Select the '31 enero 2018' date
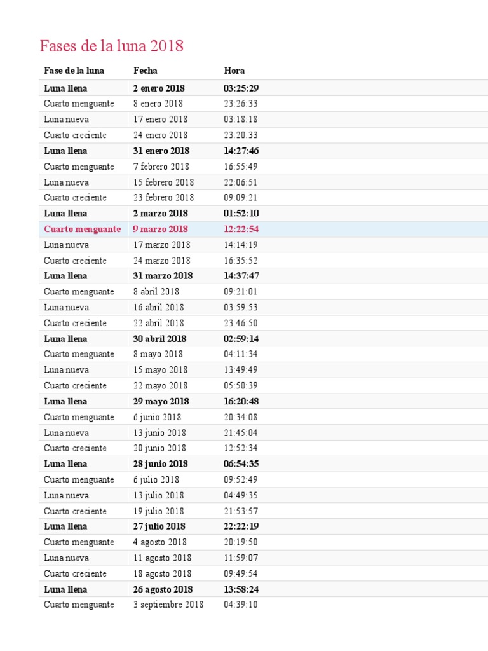This screenshot has height=651, width=488. pos(161,151)
